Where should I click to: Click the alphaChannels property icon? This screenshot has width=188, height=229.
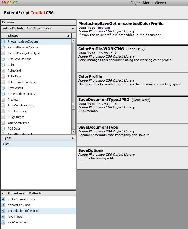click(x=3, y=199)
